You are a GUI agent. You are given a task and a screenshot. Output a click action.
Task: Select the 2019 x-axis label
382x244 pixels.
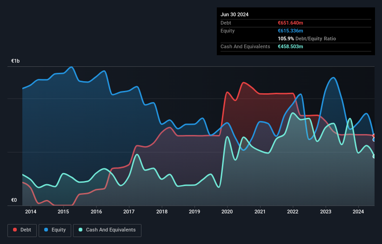coord(194,212)
